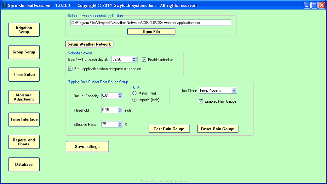Minimize the Sprinkler Software window
Screen dimensions: 327x184
click(307, 5)
